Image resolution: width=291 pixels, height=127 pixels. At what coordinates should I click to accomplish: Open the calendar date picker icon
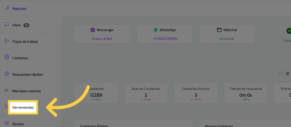(287, 73)
